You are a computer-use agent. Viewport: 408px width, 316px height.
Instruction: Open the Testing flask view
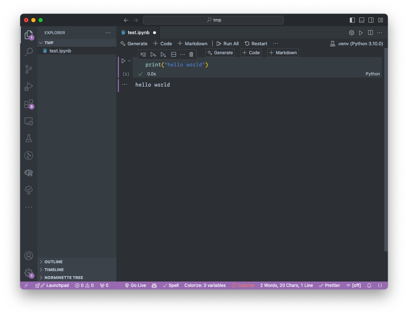29,138
